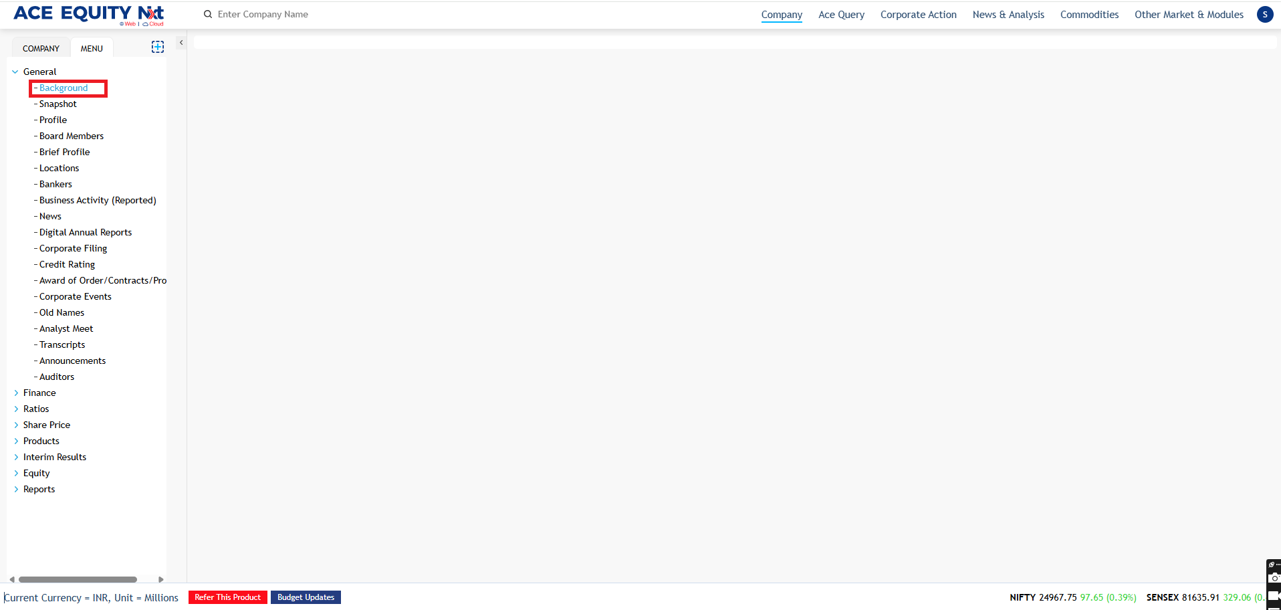1281x610 pixels.
Task: Switch to the COMPANY tab
Action: point(41,48)
